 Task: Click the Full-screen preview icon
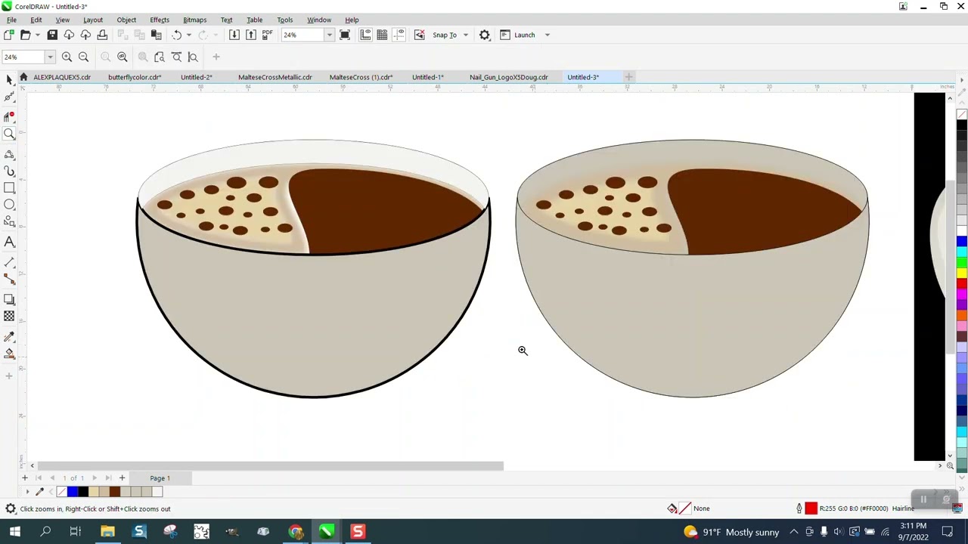pyautogui.click(x=345, y=35)
